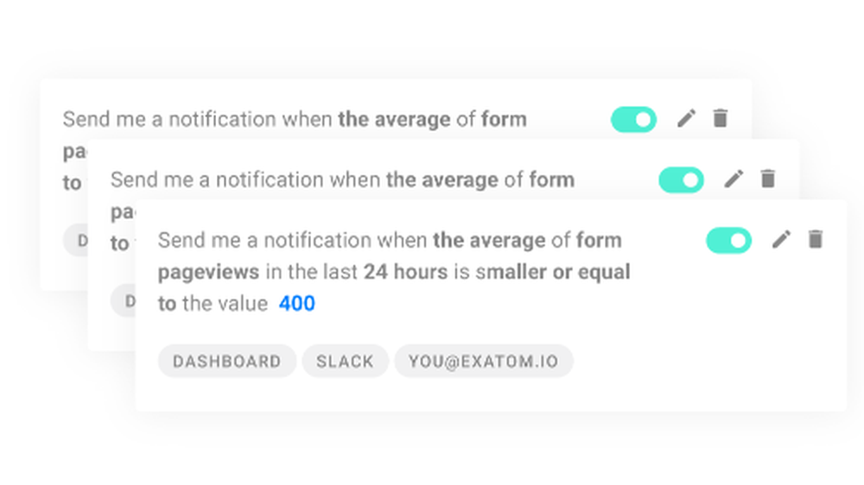
Task: Click the blue threshold value 400
Action: pyautogui.click(x=296, y=304)
